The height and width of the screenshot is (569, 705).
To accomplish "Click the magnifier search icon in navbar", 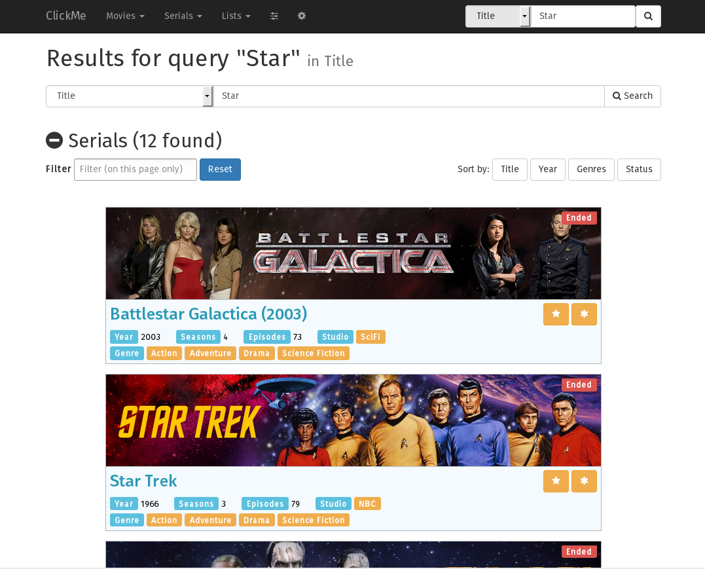I will tap(648, 16).
